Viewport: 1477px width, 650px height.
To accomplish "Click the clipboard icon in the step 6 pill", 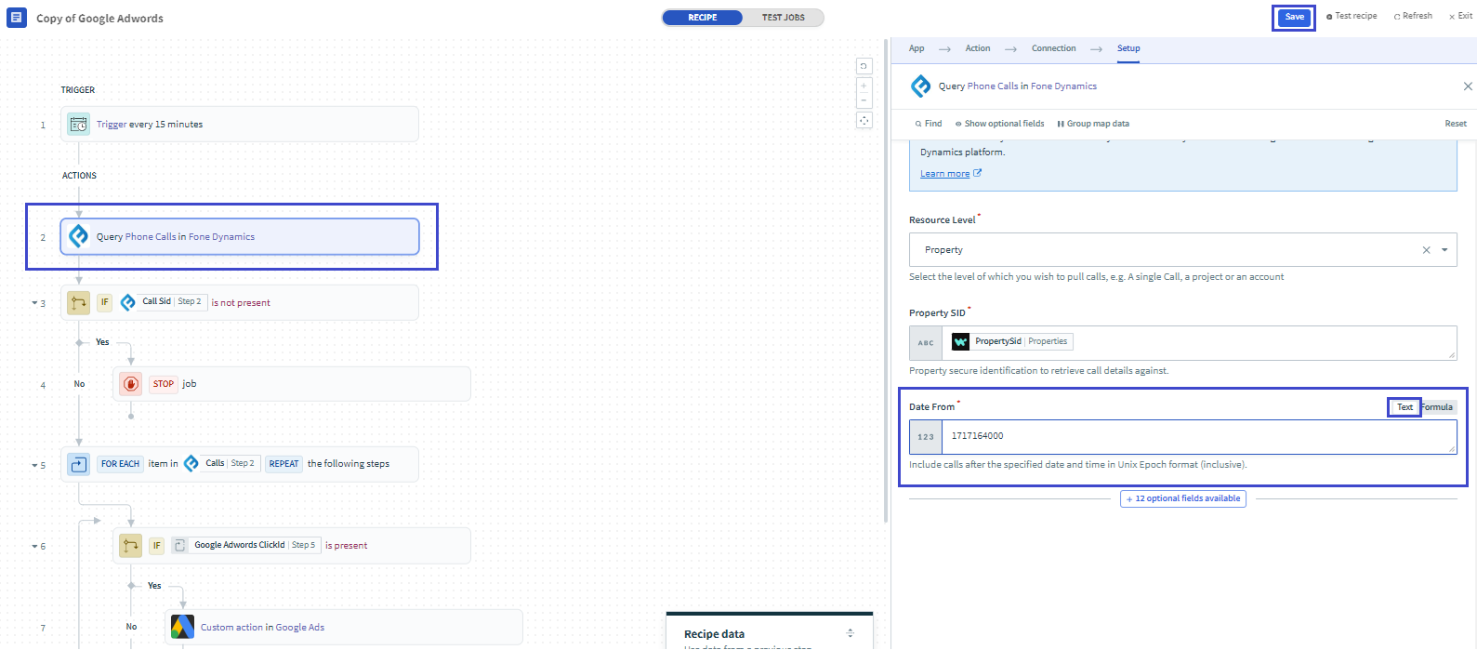I will [180, 545].
